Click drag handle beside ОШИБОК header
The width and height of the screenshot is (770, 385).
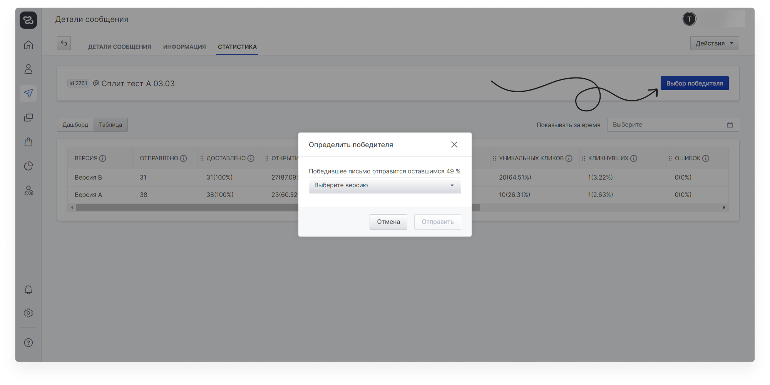tap(670, 158)
